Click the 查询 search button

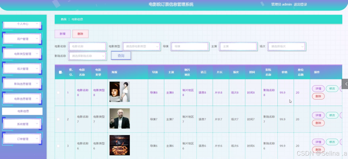coord(121,56)
